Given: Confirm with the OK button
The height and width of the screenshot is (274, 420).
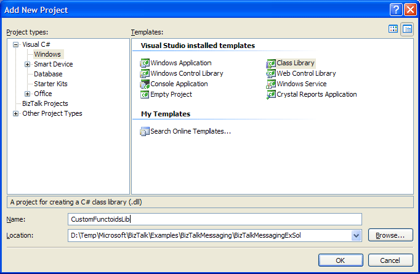Looking at the screenshot, I should (x=341, y=260).
